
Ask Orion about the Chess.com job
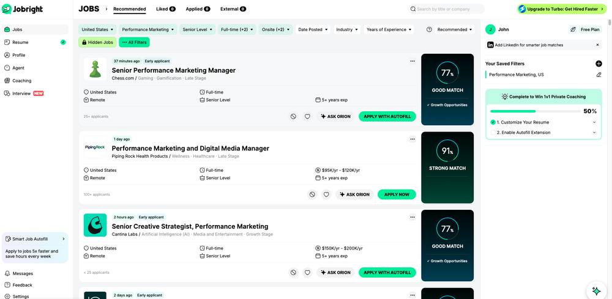(335, 117)
